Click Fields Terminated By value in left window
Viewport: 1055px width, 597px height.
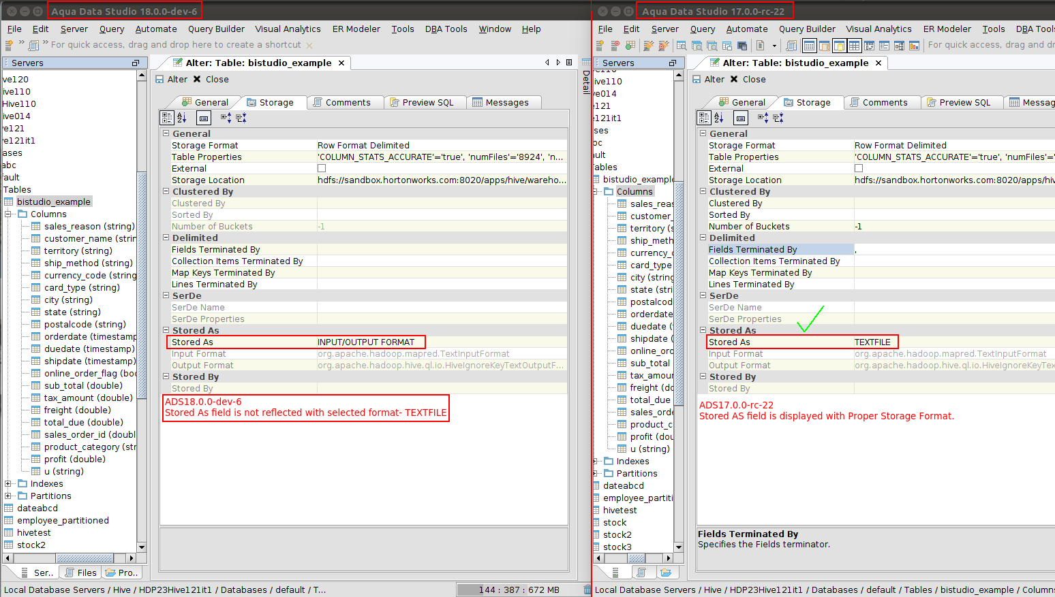[442, 250]
